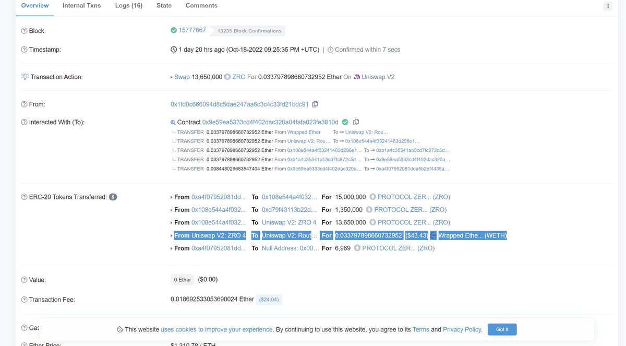The image size is (626, 346).
Task: Open recipient 0xd79f43113b22d... in token transfers
Action: tap(289, 210)
